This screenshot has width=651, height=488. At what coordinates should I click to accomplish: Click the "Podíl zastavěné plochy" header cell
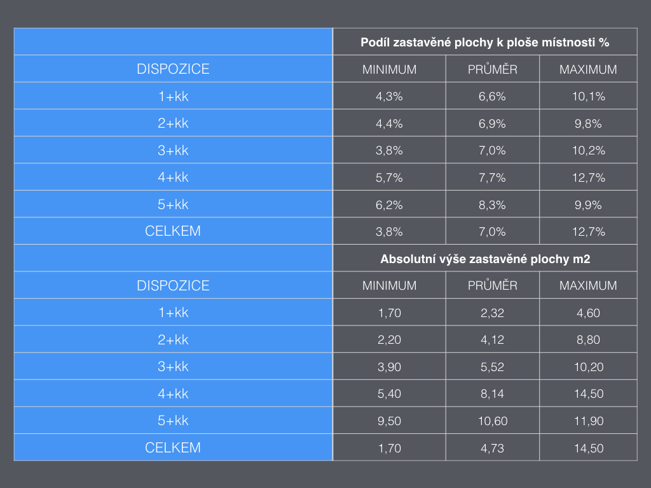484,43
